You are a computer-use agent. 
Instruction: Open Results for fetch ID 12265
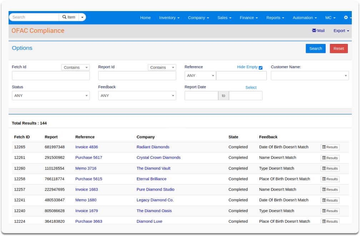[330, 147]
